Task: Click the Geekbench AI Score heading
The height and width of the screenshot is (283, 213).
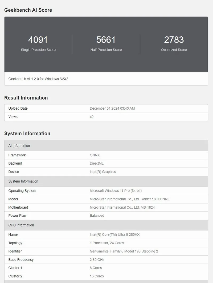Action: (x=28, y=10)
